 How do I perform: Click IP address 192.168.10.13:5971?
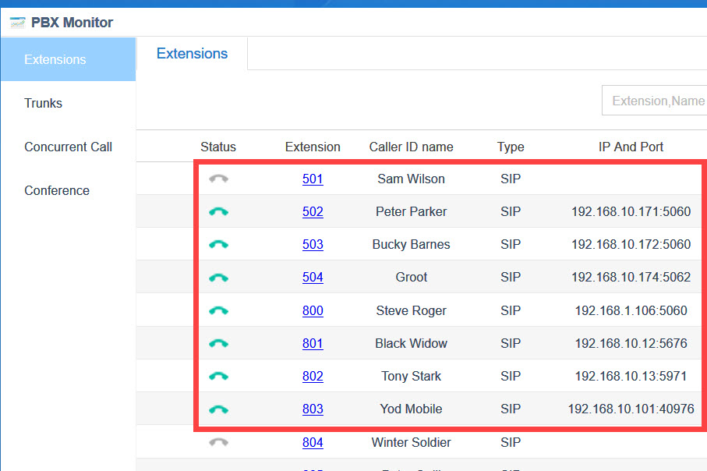(631, 377)
